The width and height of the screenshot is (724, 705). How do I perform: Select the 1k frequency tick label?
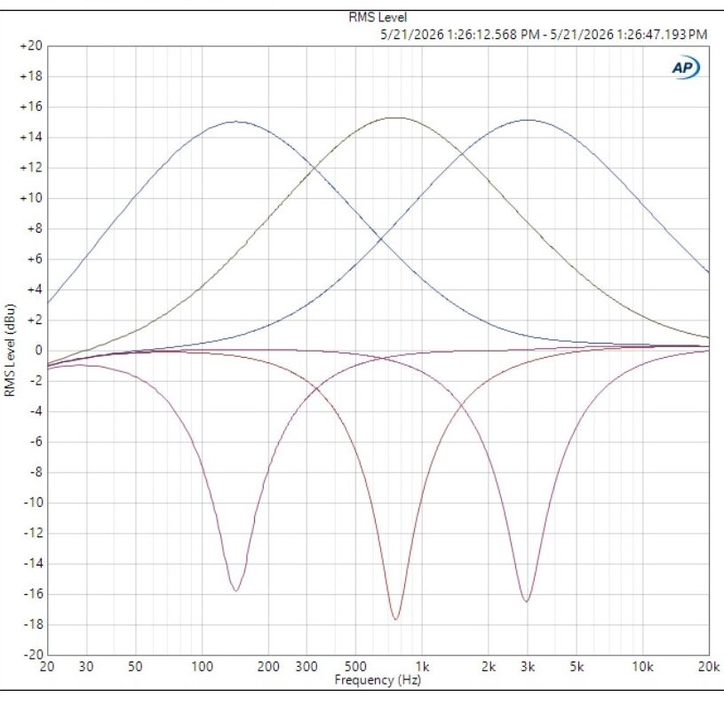[x=422, y=667]
